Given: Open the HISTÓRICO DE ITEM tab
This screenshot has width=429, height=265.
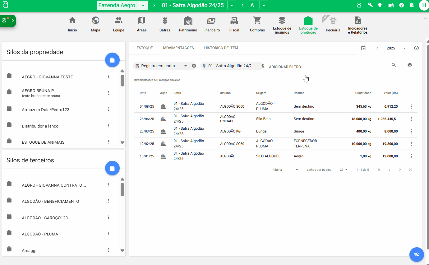Looking at the screenshot, I should [x=221, y=48].
